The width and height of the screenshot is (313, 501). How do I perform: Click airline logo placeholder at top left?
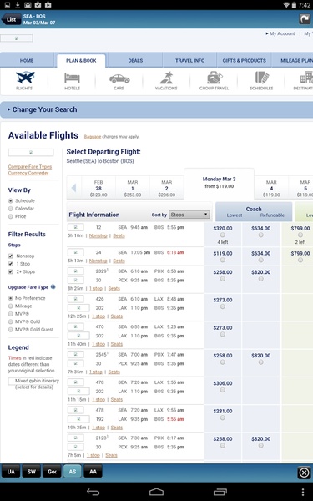tap(17, 38)
